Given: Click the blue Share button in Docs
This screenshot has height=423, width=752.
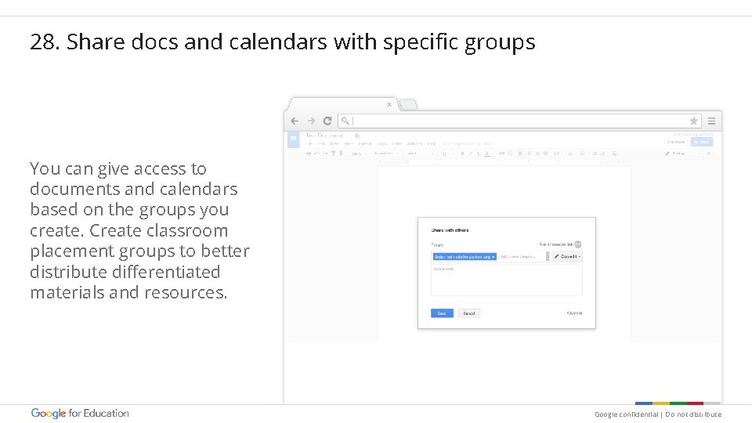Looking at the screenshot, I should click(702, 142).
